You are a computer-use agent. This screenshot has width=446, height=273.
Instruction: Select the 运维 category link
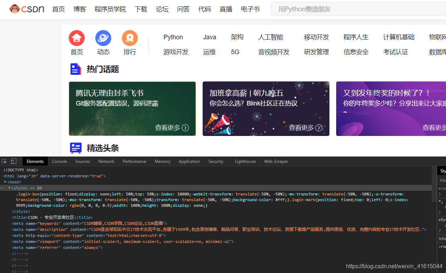coord(209,52)
